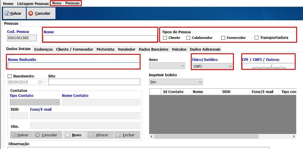The width and height of the screenshot is (303, 149).
Task: Expand the Imprimir boleto dropdown
Action: pos(176,82)
